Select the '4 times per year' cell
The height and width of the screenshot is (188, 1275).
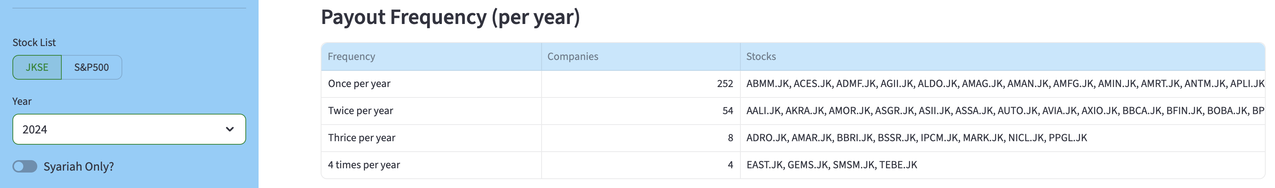pyautogui.click(x=364, y=165)
